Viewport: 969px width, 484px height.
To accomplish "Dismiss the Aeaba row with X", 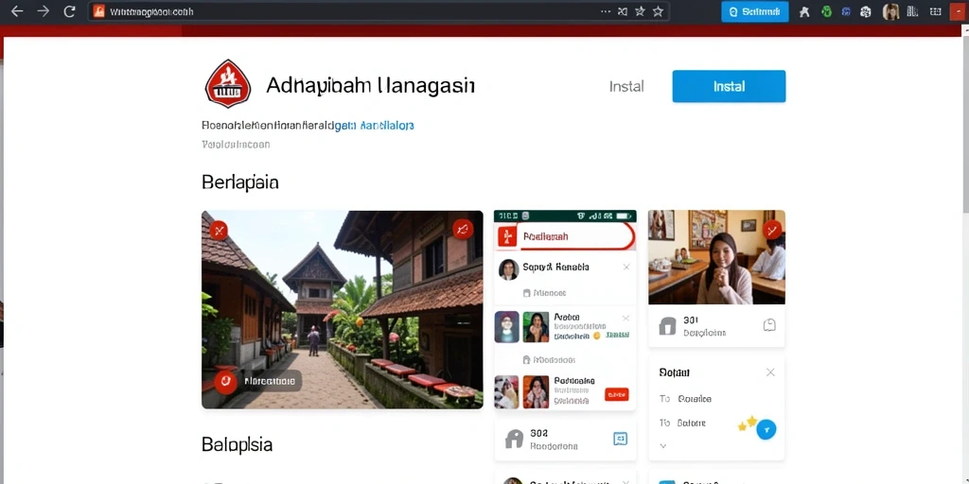I will [x=625, y=319].
